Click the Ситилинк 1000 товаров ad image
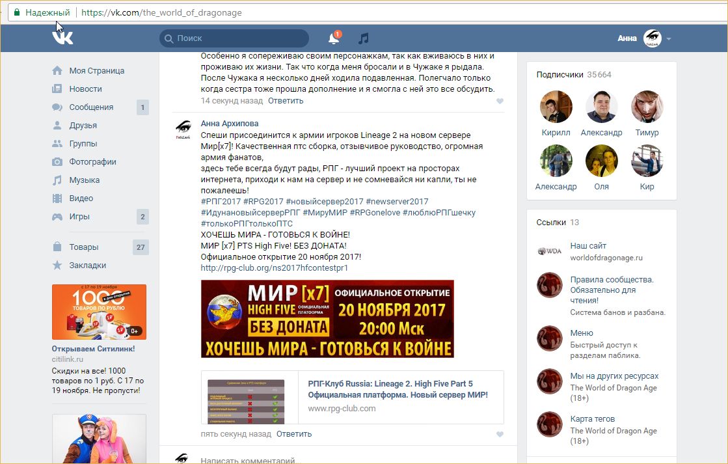Screen dimensions: 728x464 click(x=99, y=312)
